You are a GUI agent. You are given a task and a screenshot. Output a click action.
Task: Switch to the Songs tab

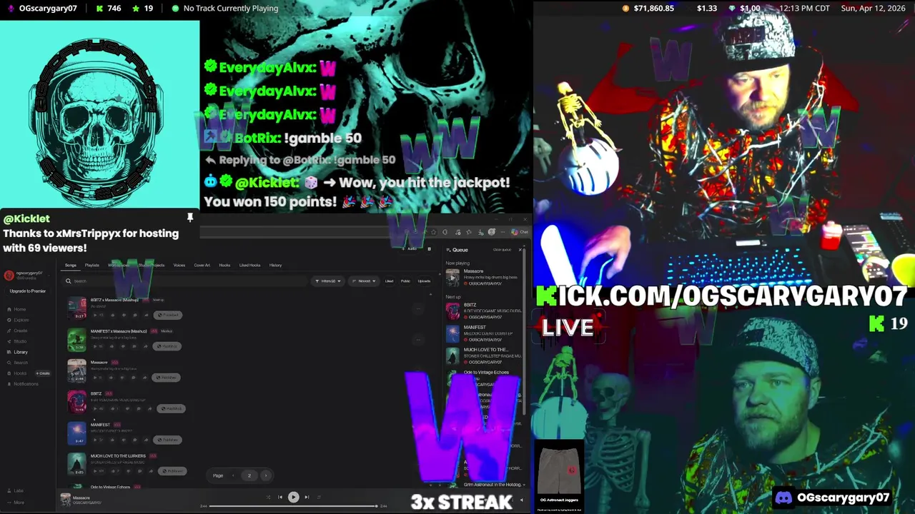71,265
